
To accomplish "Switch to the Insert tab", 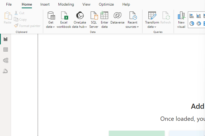I will [45, 5].
